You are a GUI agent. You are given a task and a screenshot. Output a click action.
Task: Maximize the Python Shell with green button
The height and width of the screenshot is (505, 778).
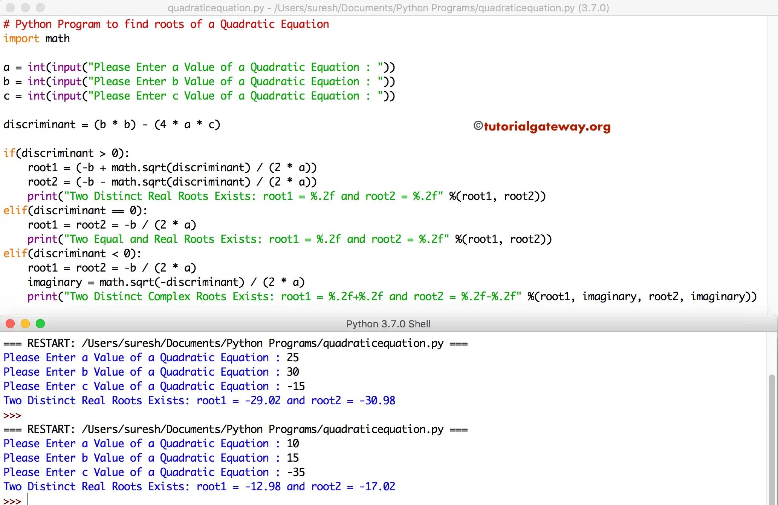[40, 324]
